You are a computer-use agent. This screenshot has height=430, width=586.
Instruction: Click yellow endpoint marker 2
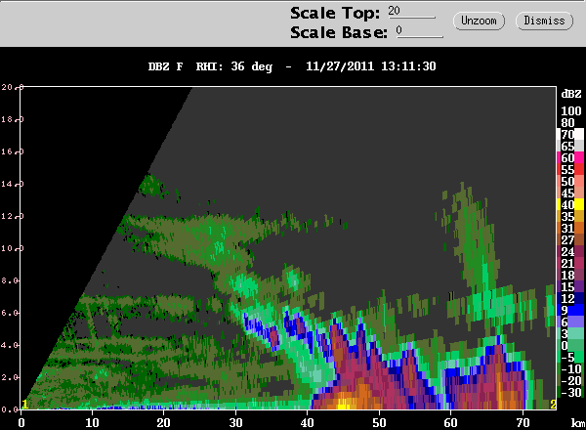click(x=553, y=405)
